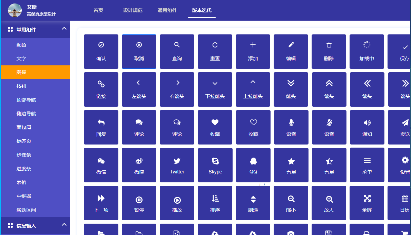Click the 下拉箭头 down chevron tile
The image size is (411, 235).
pyautogui.click(x=215, y=89)
